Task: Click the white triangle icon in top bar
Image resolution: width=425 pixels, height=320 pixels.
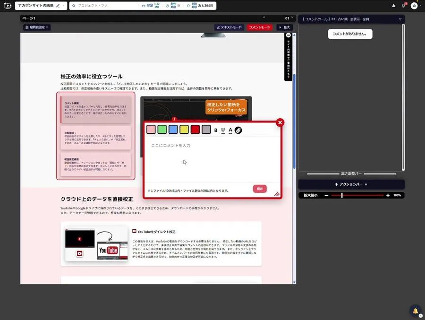Action: click(393, 5)
